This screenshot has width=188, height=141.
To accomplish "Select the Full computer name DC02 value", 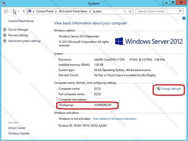I will click(x=97, y=94).
